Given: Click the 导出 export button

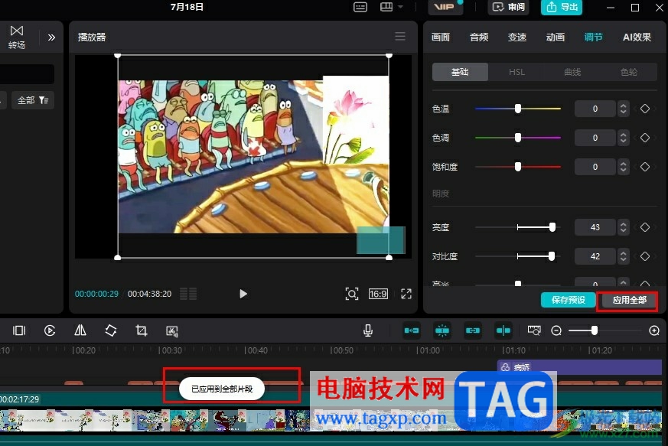Looking at the screenshot, I should pyautogui.click(x=562, y=7).
